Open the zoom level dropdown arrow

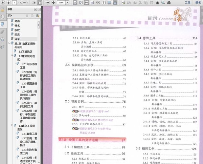click(67, 2)
